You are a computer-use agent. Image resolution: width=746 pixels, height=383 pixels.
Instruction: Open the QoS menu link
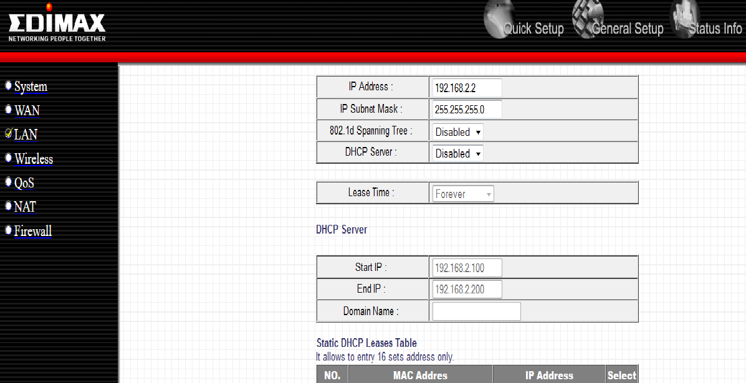coord(24,183)
